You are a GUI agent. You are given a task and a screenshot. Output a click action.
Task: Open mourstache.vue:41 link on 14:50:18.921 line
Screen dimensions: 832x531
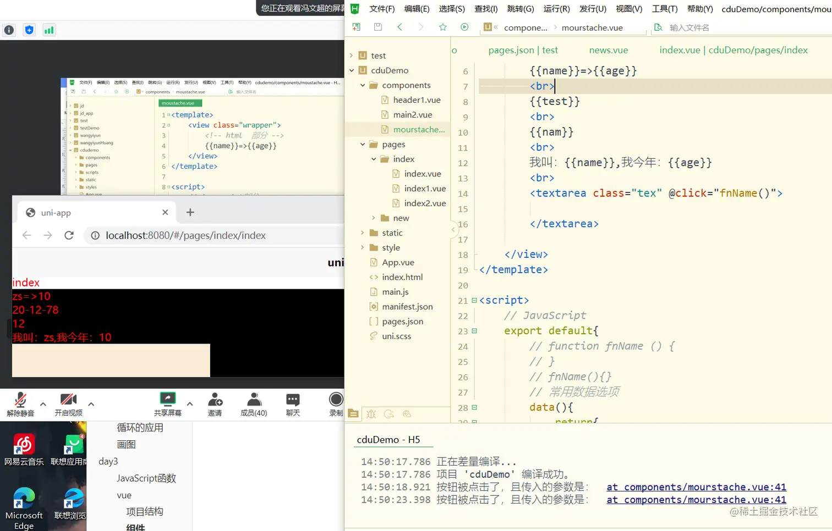pyautogui.click(x=696, y=487)
